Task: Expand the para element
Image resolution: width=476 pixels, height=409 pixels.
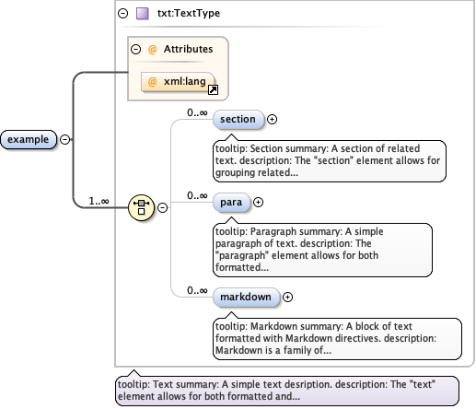Action: [258, 202]
